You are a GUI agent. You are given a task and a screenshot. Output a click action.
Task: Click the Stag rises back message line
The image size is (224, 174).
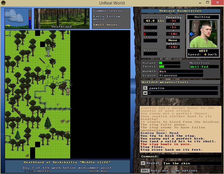coord(171,150)
